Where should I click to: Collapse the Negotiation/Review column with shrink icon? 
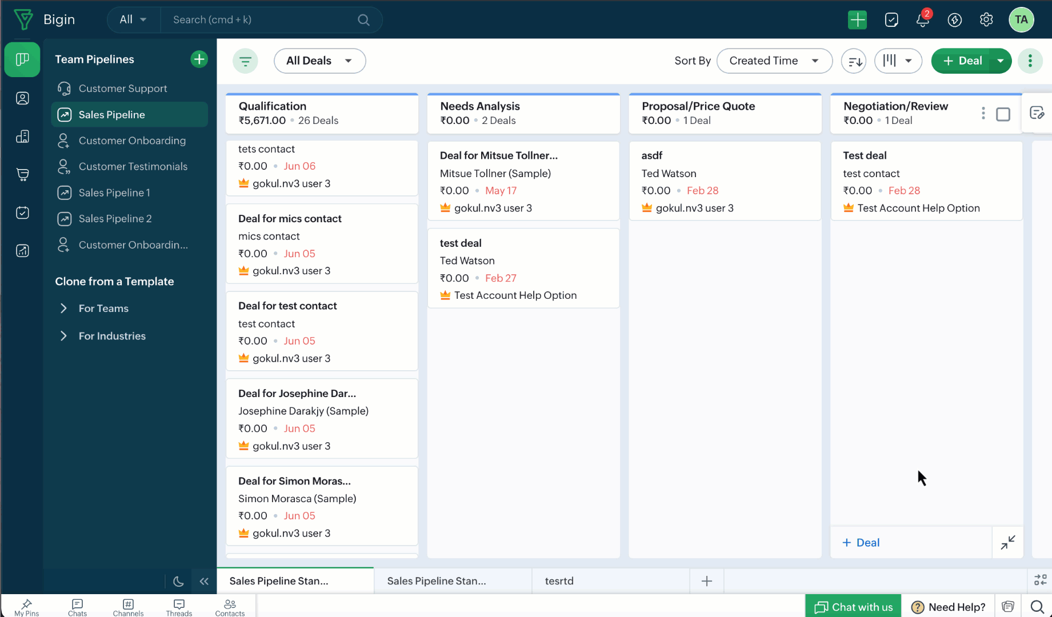pos(1008,542)
